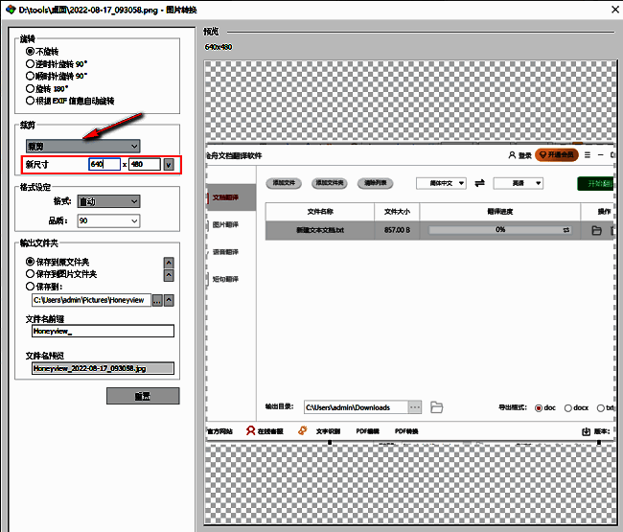Choose the 保存到图片文件夹 radio option

pyautogui.click(x=30, y=273)
